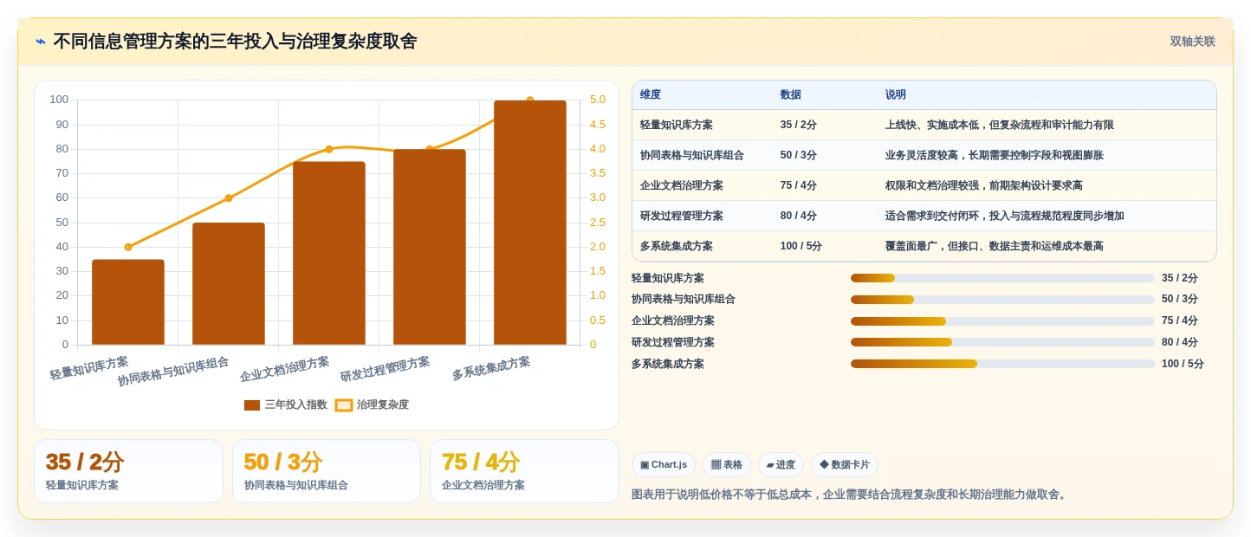Select the 研发过程管理方案 table row name

click(682, 217)
